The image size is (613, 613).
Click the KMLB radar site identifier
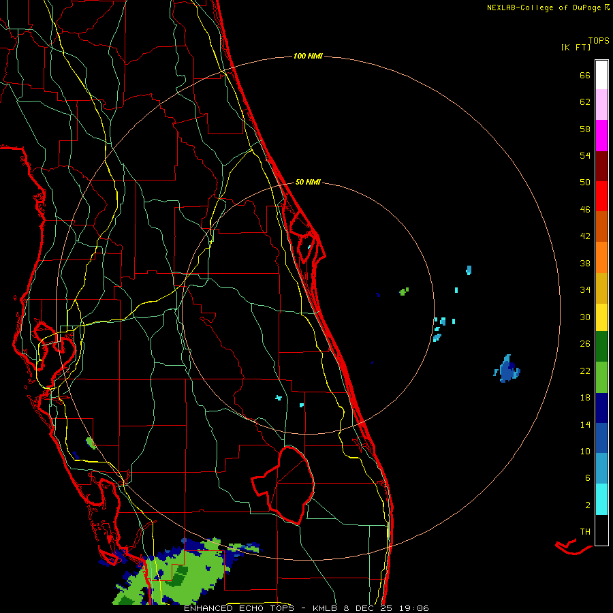coord(326,608)
